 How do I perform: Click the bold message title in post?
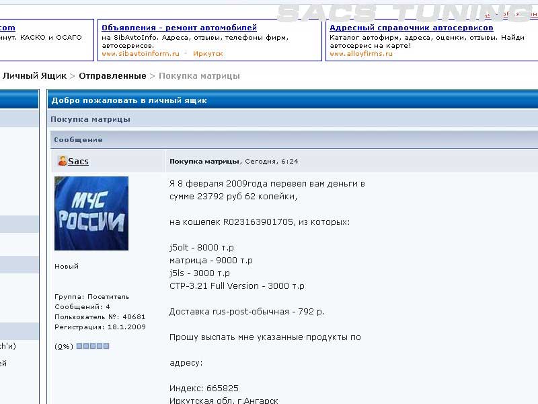coord(204,162)
